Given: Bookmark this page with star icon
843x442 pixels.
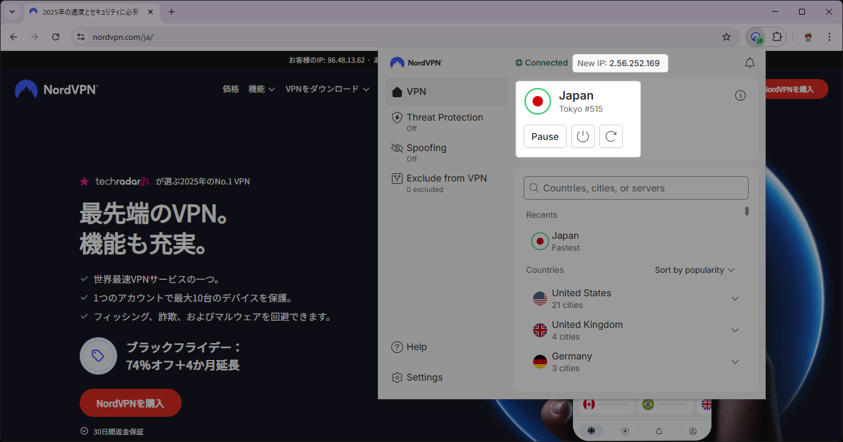Looking at the screenshot, I should click(726, 37).
